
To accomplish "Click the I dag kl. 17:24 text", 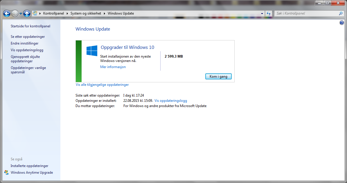I will tap(134, 95).
